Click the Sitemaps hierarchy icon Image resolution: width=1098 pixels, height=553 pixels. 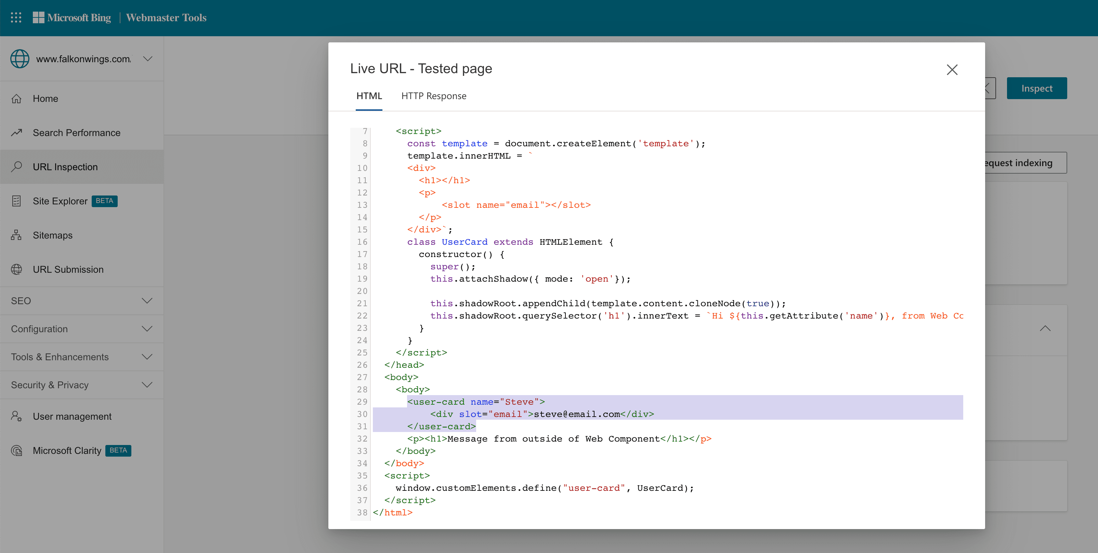point(17,235)
